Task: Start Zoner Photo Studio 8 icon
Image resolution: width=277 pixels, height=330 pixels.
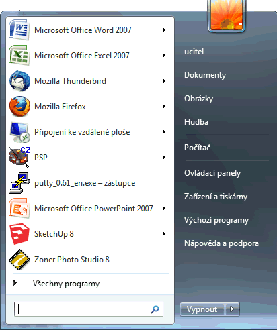Action: pos(19,260)
